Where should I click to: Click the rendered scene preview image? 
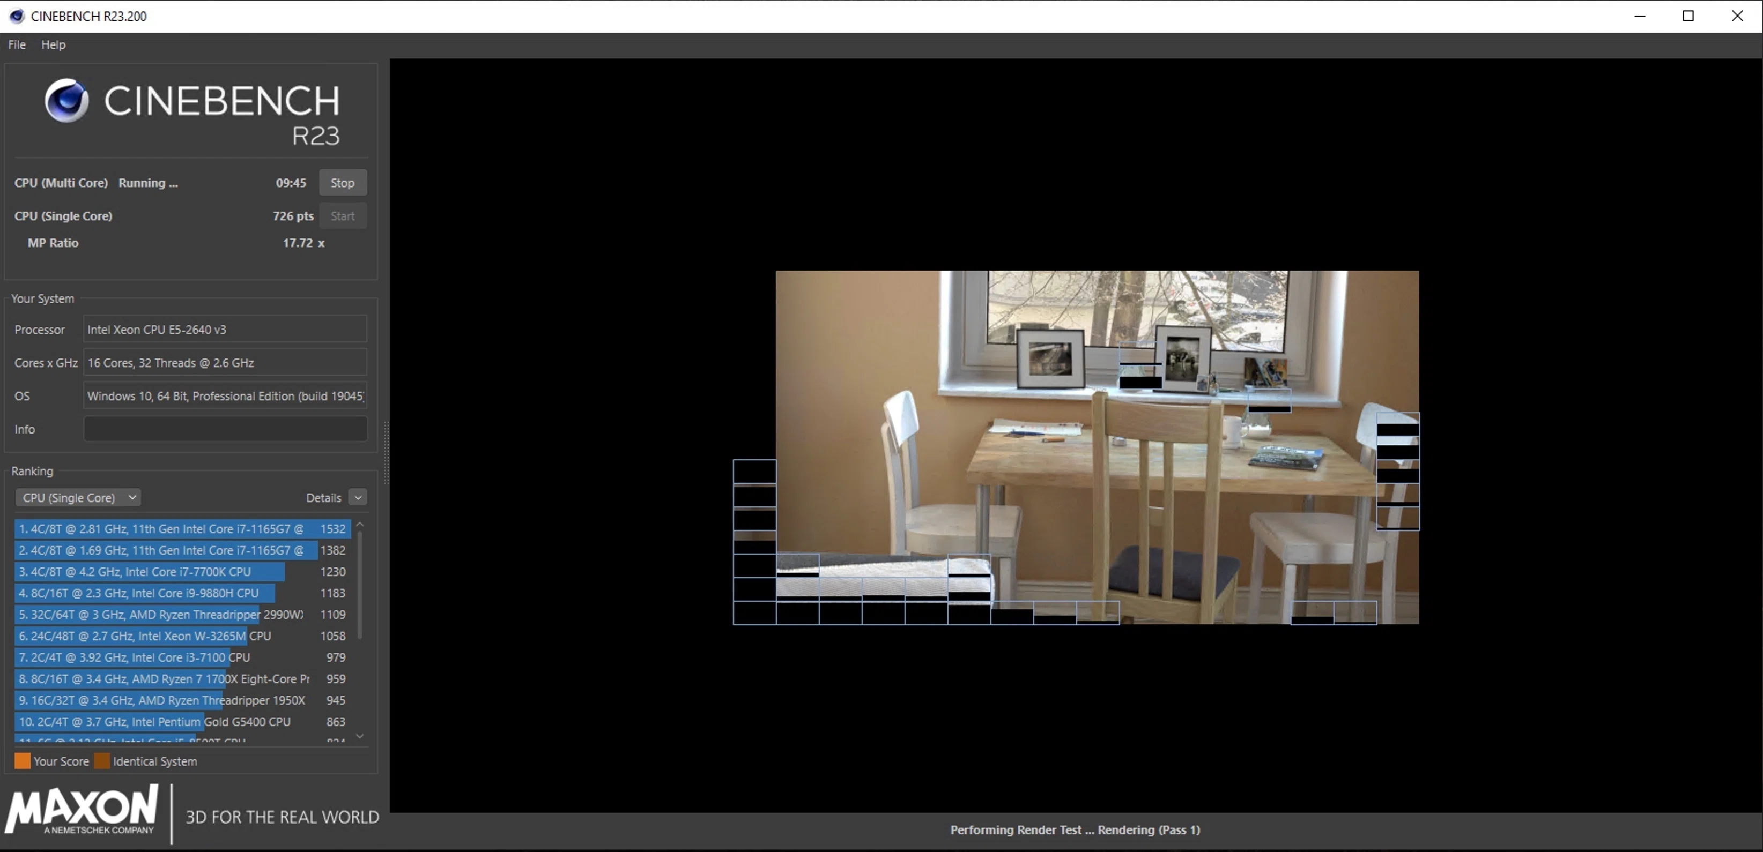(1097, 447)
